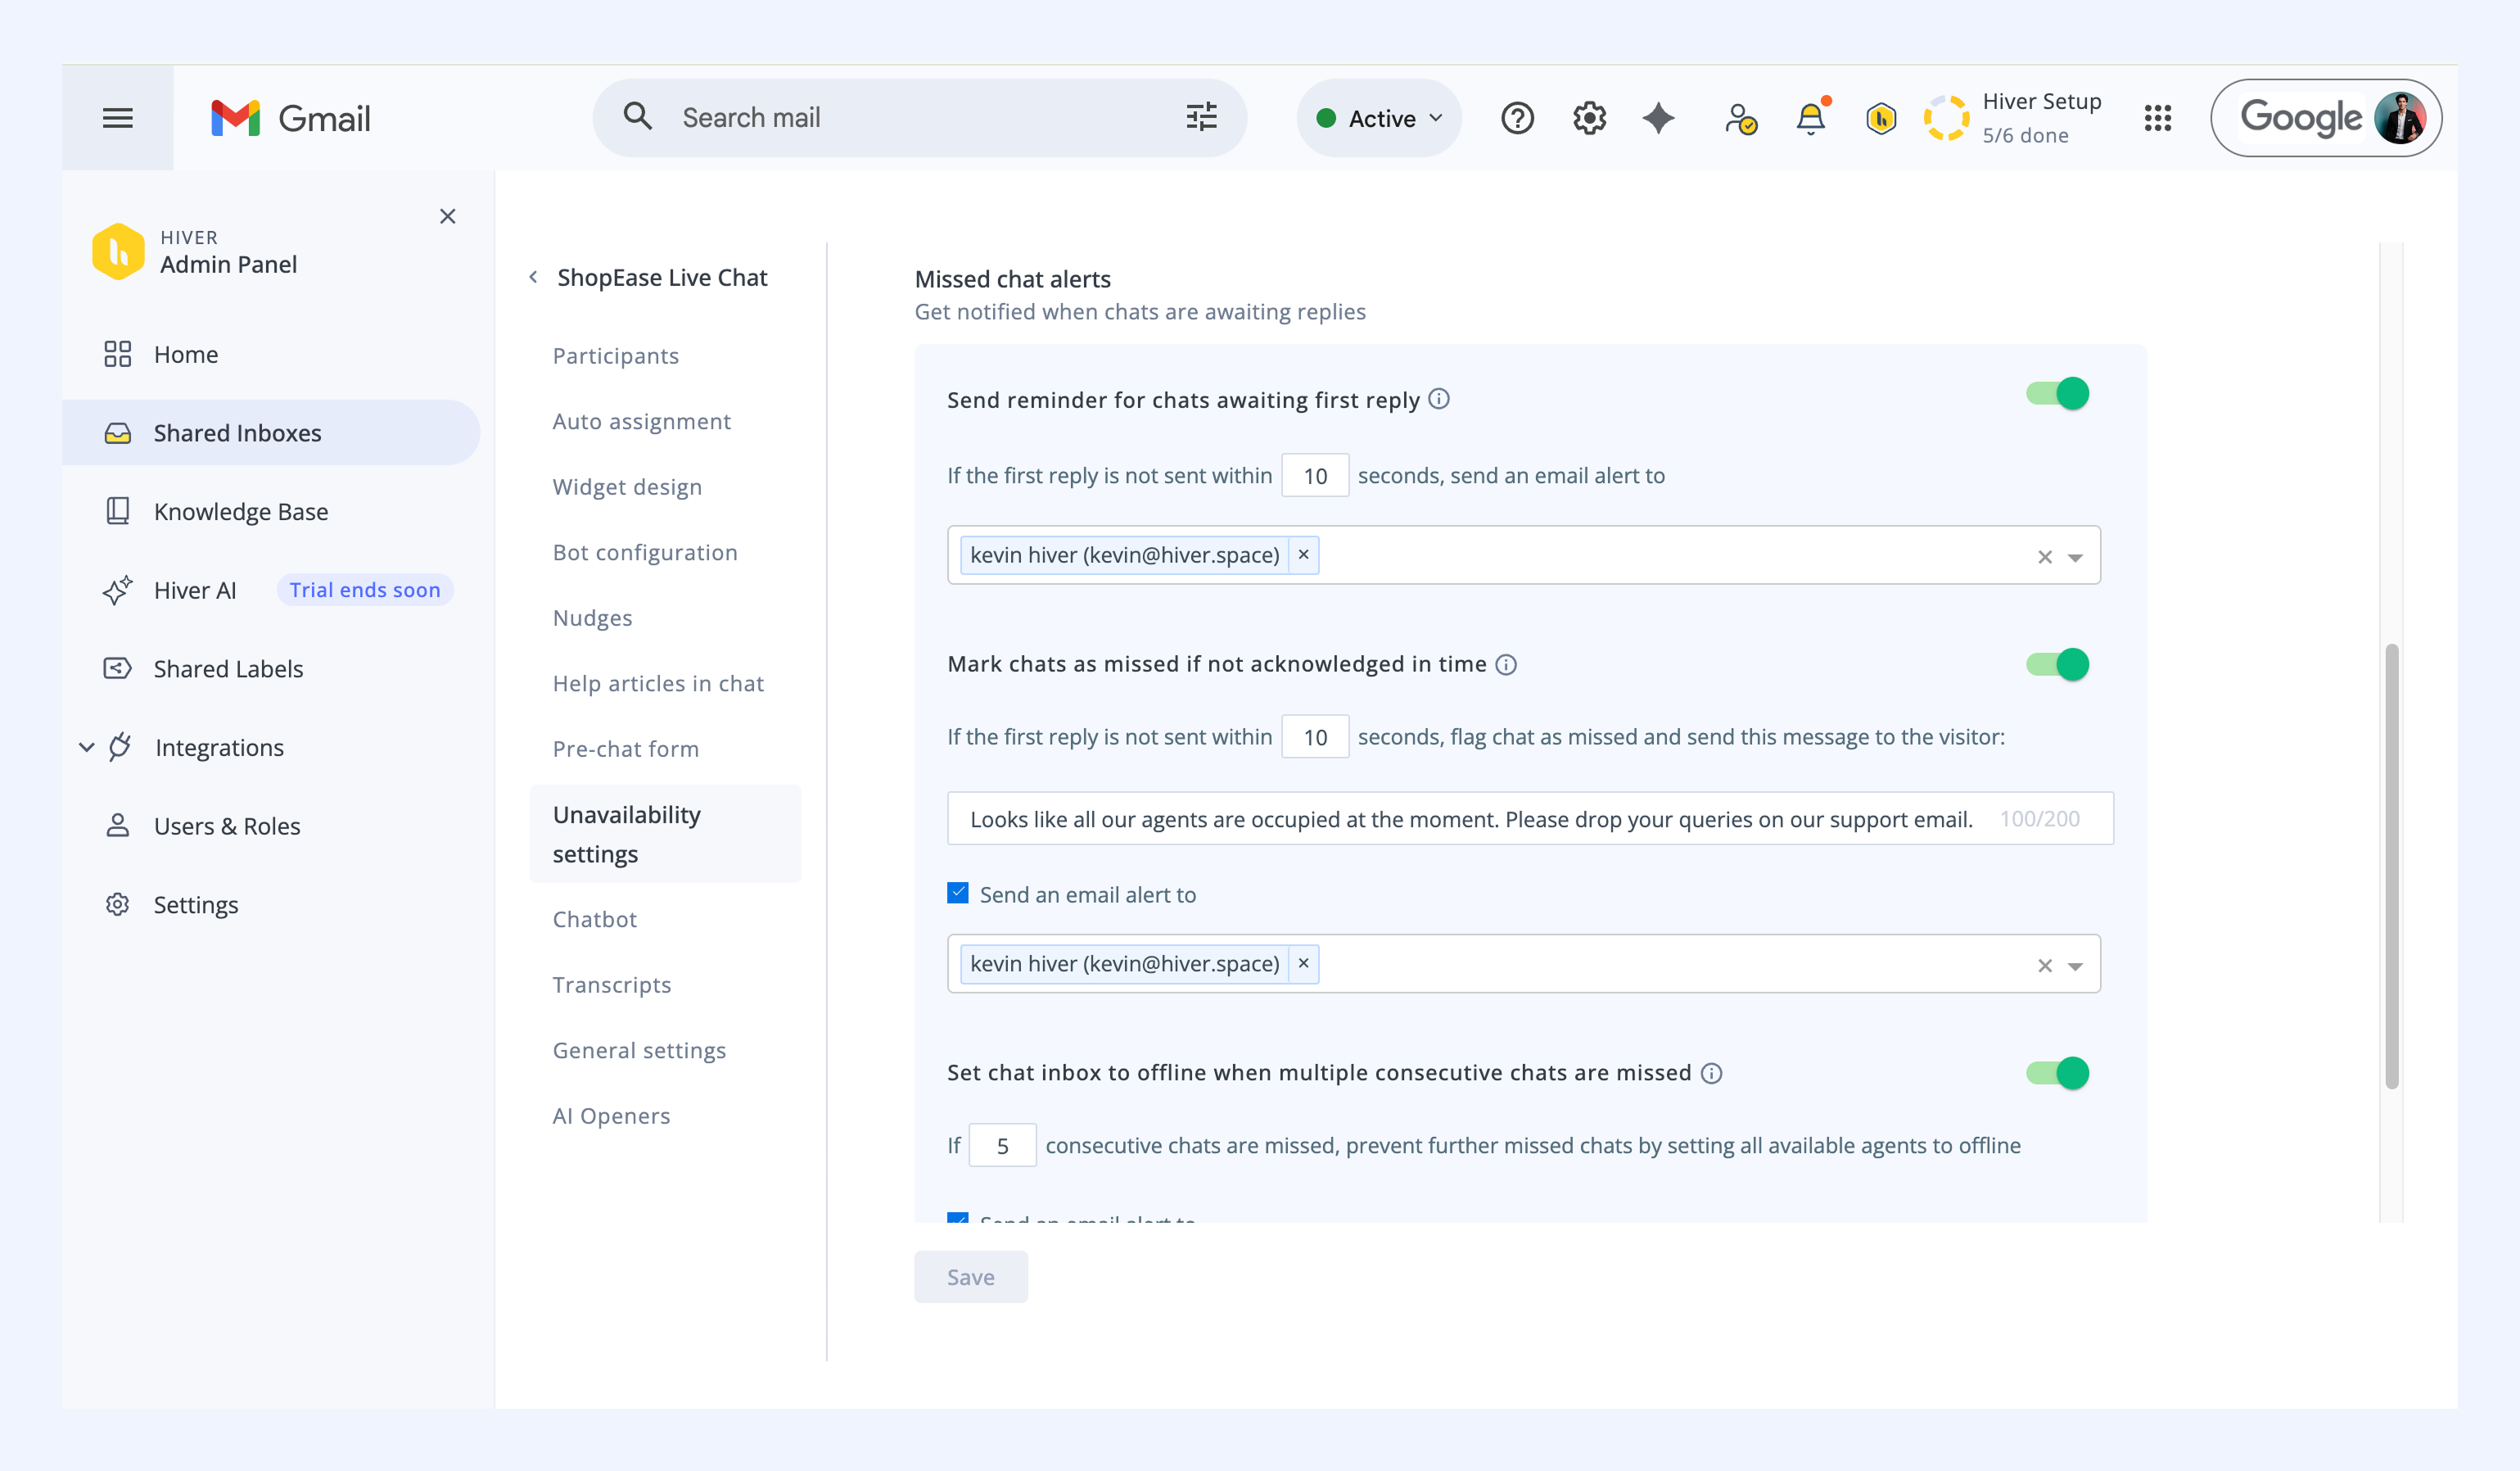Viewport: 2520px width, 1471px height.
Task: Select Unavailability settings tab
Action: click(665, 834)
